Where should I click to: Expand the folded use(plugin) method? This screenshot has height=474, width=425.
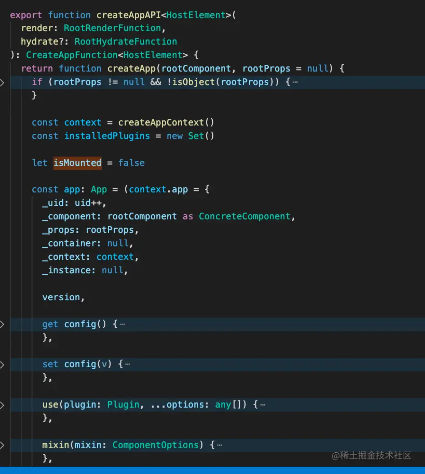[2, 405]
